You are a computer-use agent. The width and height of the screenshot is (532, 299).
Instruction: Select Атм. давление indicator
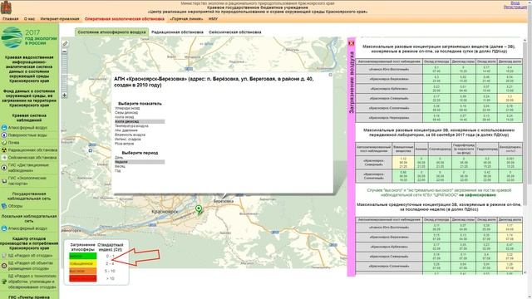tap(126, 130)
